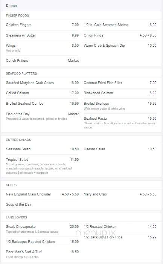The width and height of the screenshot is (163, 264).
Task: Open the Seafood Platters section header
Action: tap(21, 73)
